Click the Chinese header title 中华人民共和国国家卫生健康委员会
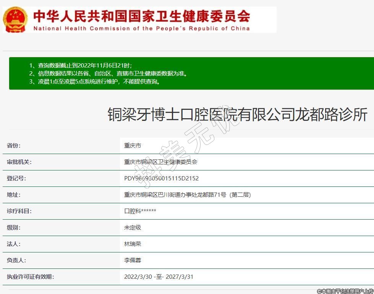Image resolution: width=374 pixels, height=294 pixels. coord(141,16)
